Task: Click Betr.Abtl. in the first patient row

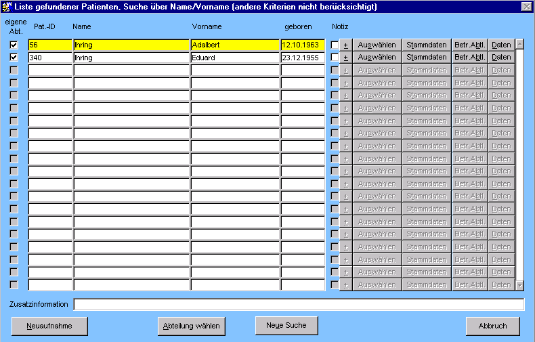Action: pyautogui.click(x=470, y=45)
